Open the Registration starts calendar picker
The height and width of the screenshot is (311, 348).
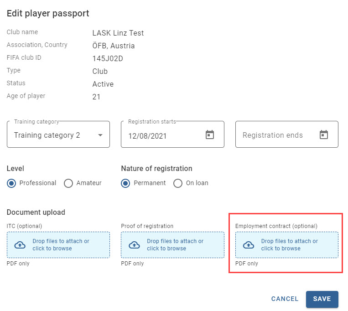(209, 135)
